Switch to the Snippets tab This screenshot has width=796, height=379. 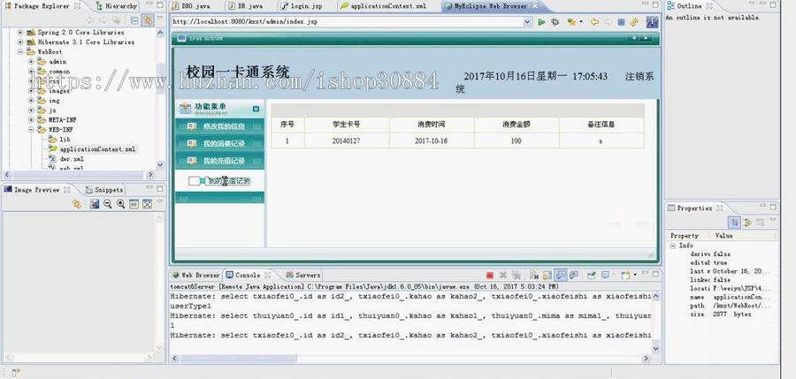[104, 190]
